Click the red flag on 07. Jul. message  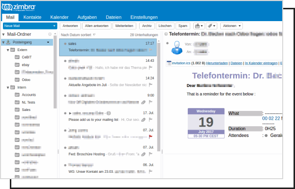click(x=150, y=137)
